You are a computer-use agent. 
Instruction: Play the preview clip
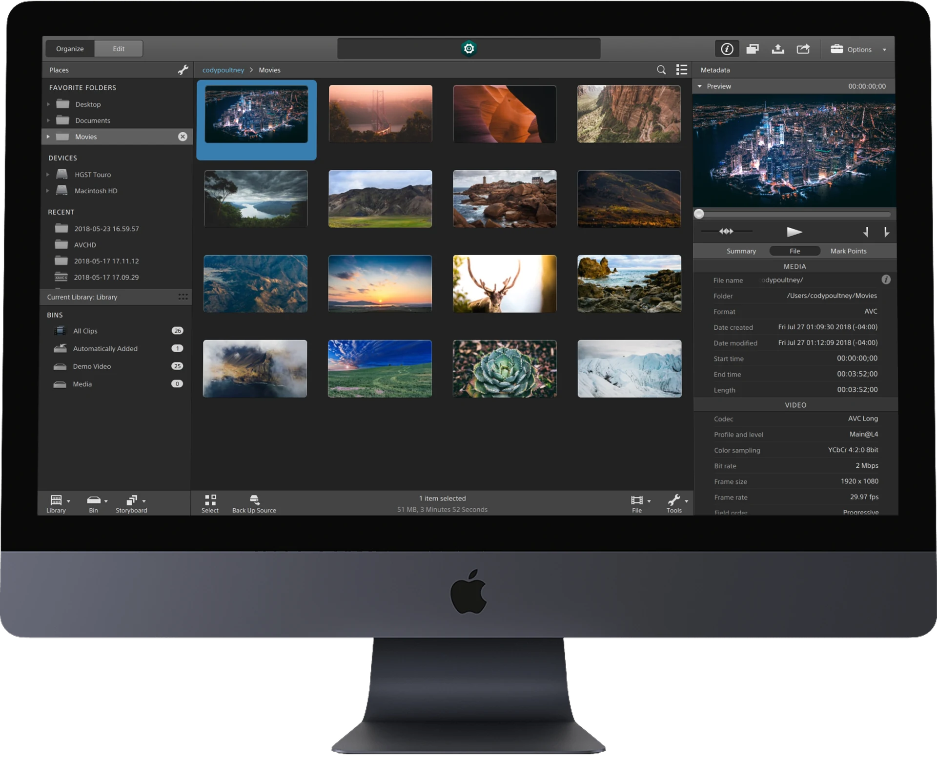tap(794, 232)
